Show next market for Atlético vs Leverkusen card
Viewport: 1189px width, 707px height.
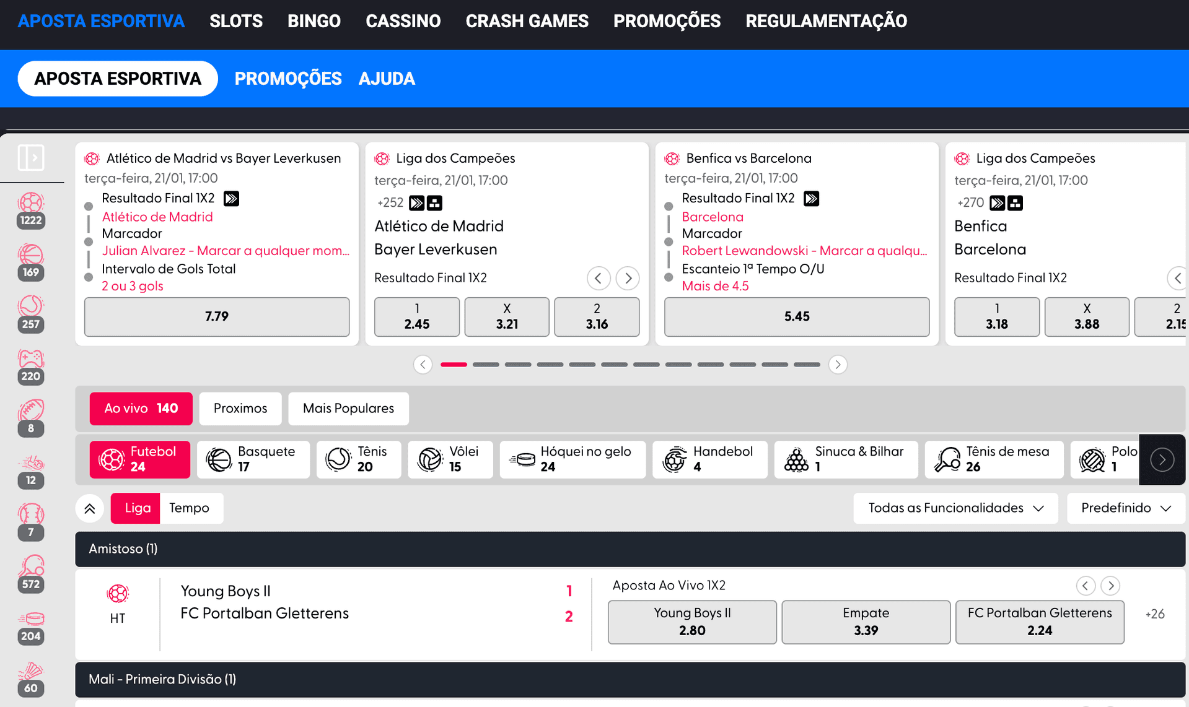pyautogui.click(x=628, y=279)
